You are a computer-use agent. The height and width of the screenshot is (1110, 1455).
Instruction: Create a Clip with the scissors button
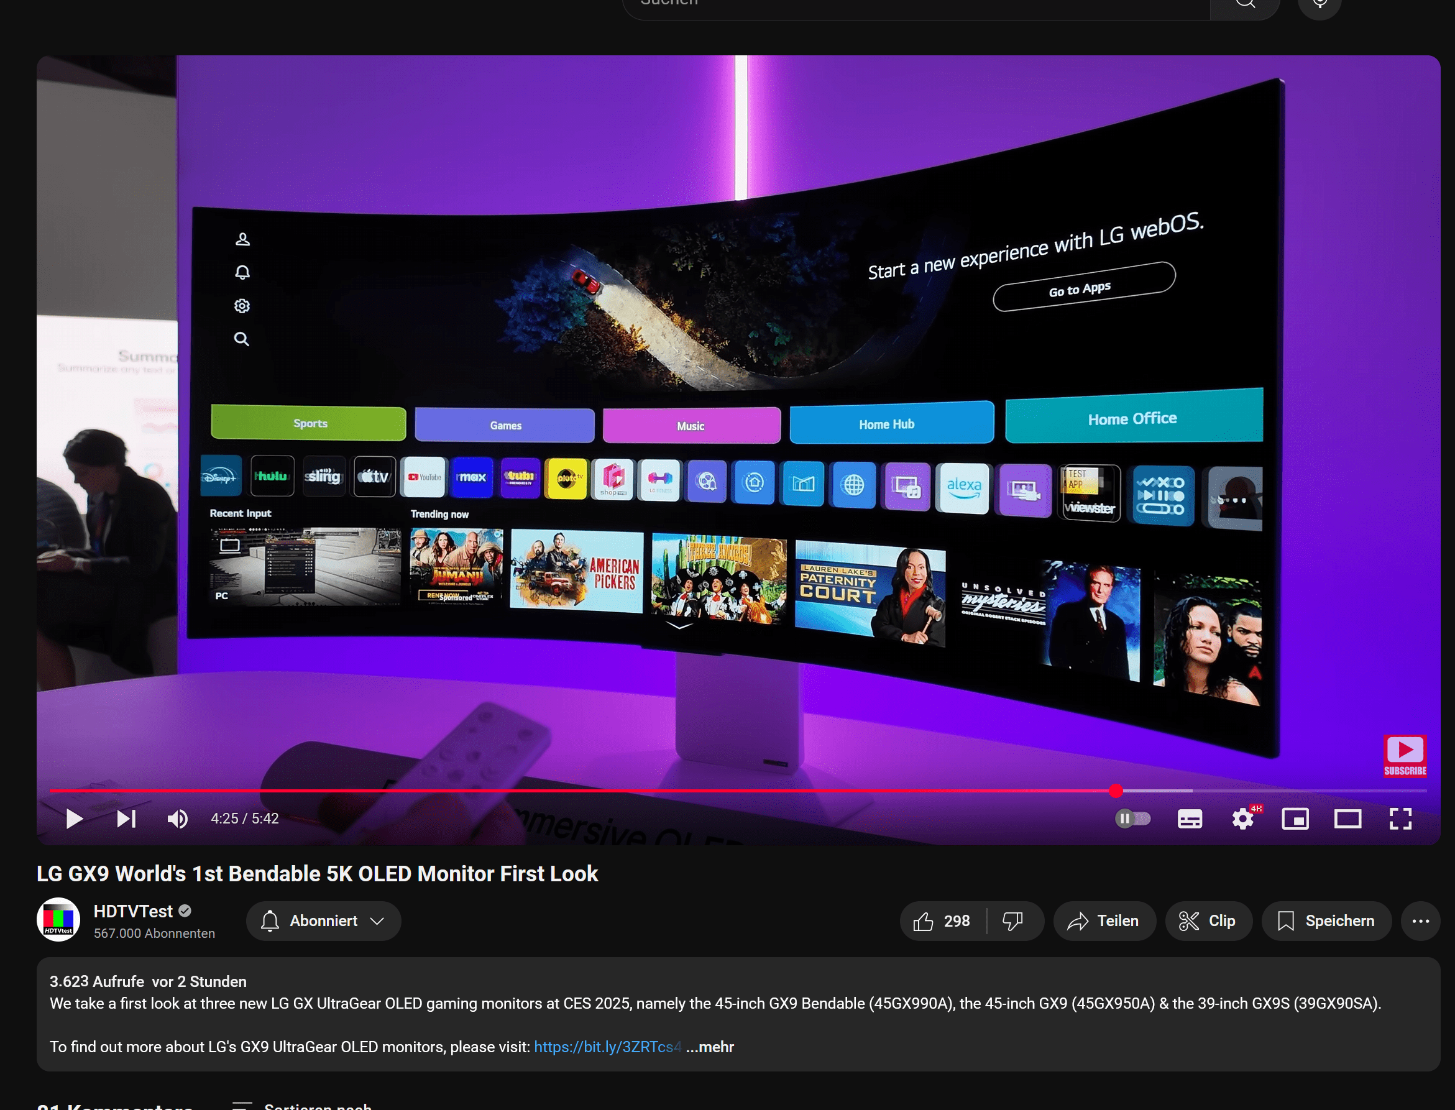coord(1208,920)
